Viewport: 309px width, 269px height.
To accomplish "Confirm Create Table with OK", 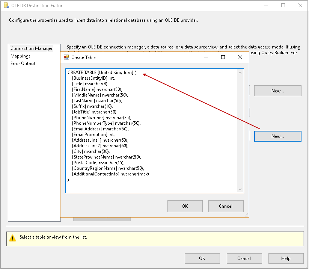I will [x=185, y=206].
